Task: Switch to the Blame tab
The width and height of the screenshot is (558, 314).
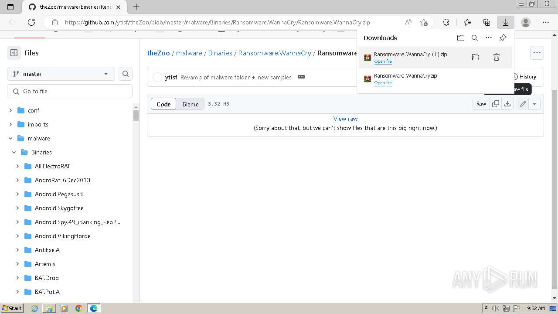Action: point(191,104)
